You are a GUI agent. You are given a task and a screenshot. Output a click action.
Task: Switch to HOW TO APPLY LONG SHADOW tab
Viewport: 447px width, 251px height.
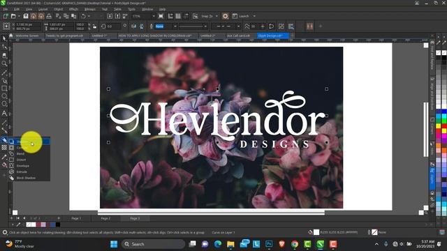coord(155,36)
